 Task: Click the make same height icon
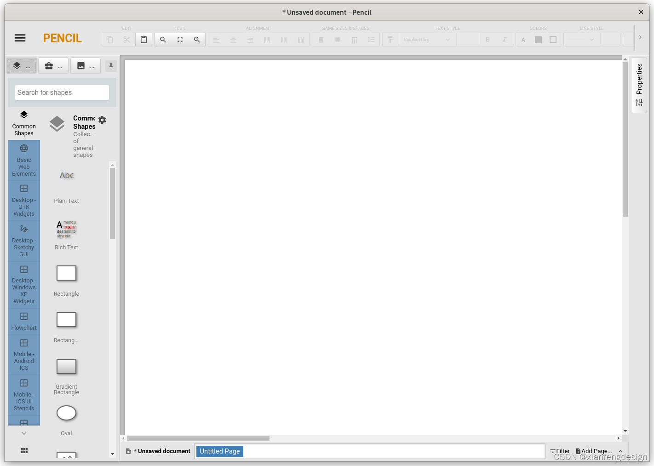point(338,40)
